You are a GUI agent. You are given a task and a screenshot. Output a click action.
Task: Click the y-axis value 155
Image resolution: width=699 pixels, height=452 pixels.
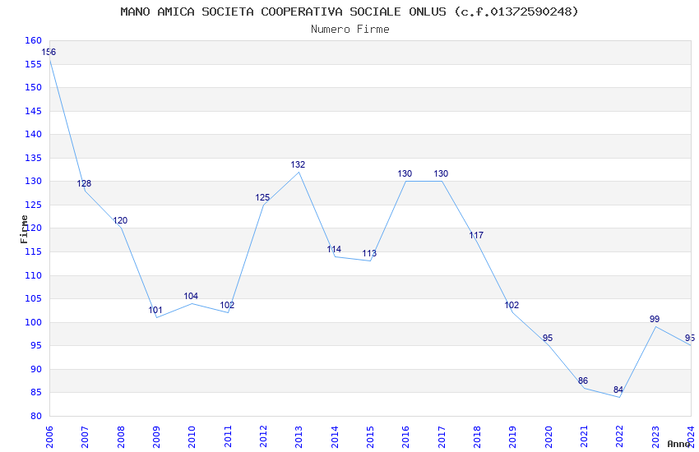coord(34,64)
